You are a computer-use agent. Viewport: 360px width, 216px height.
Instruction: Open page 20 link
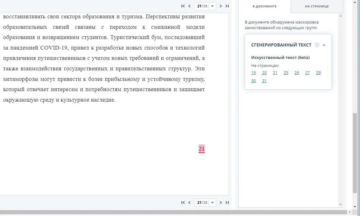[264, 73]
